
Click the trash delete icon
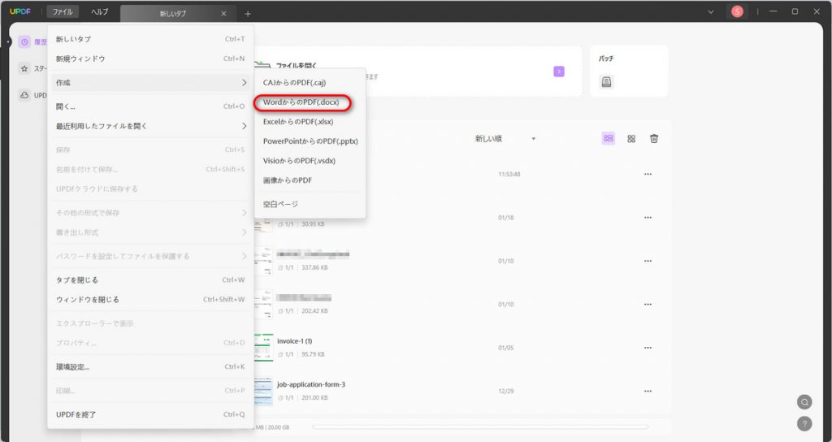click(x=654, y=138)
